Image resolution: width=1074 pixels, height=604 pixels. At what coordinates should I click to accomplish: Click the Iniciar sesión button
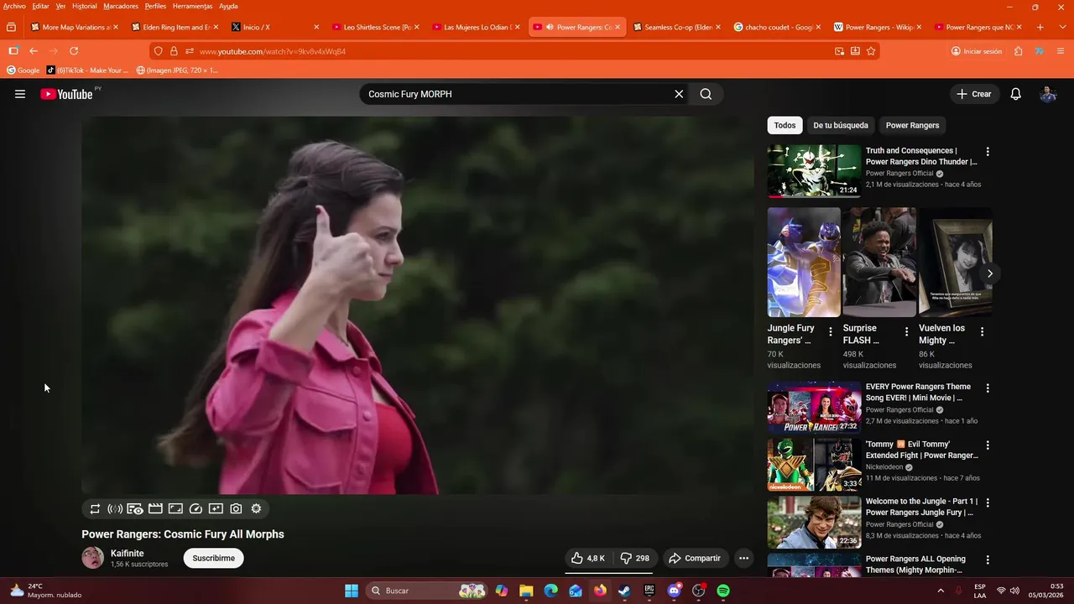977,51
